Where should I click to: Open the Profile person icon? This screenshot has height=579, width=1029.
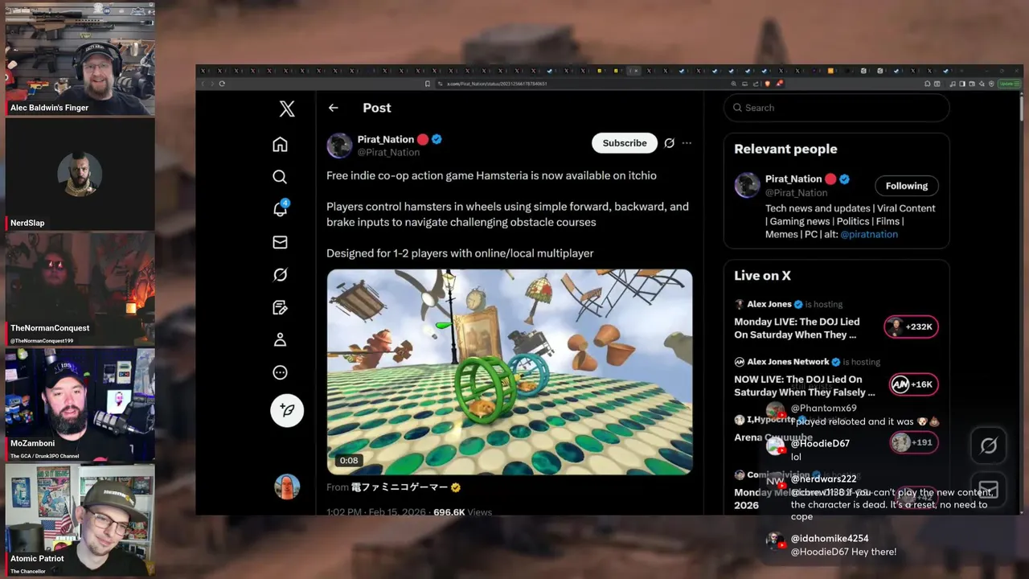(x=280, y=340)
